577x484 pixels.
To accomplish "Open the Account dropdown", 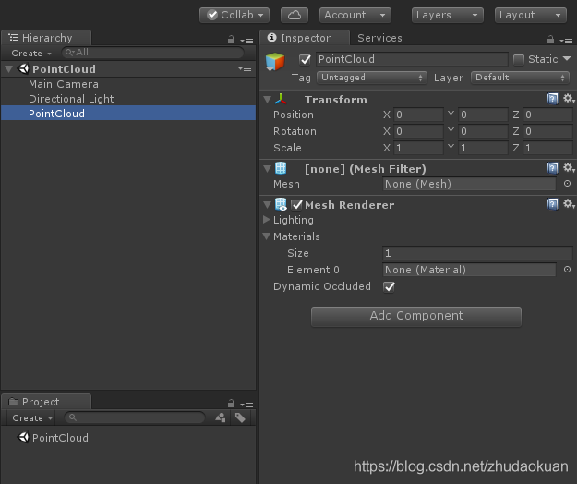I will [x=355, y=15].
